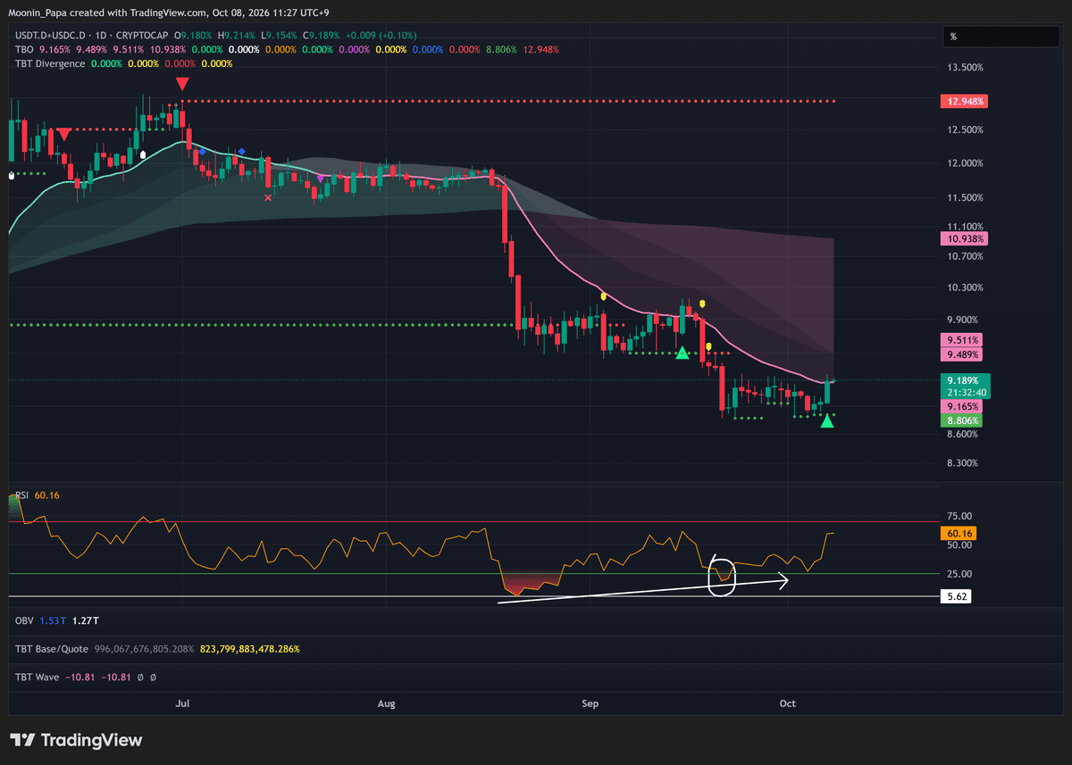Click the red down-triangle marker above July high
Screen dimensions: 1072x765
point(182,84)
